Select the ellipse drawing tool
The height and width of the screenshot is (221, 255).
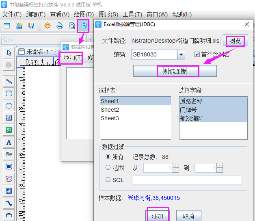tap(9, 106)
